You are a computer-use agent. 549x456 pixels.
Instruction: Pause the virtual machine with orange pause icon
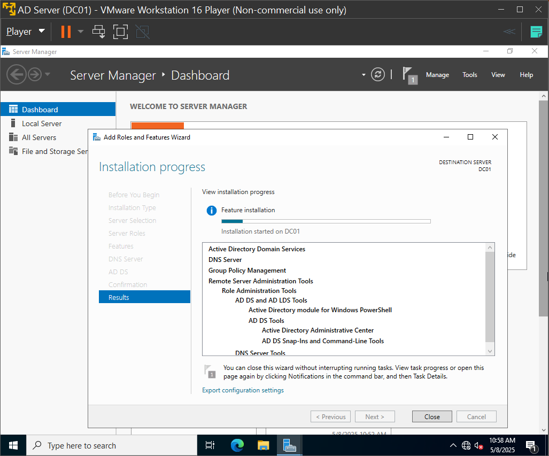(66, 32)
